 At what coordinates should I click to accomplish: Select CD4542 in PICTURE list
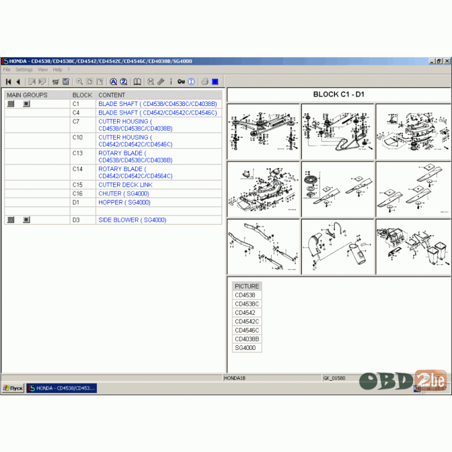pyautogui.click(x=247, y=313)
